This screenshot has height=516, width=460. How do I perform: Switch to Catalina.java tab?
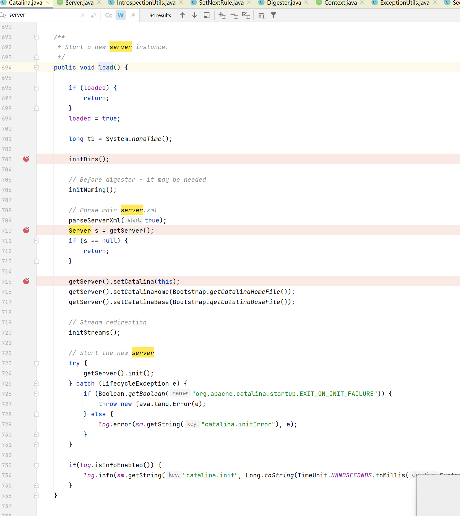pos(25,3)
